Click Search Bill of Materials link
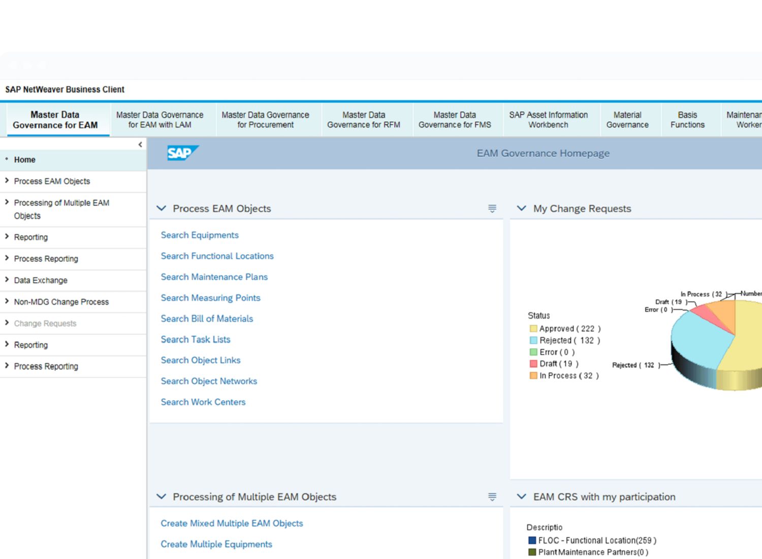Viewport: 762px width, 559px height. coord(207,319)
